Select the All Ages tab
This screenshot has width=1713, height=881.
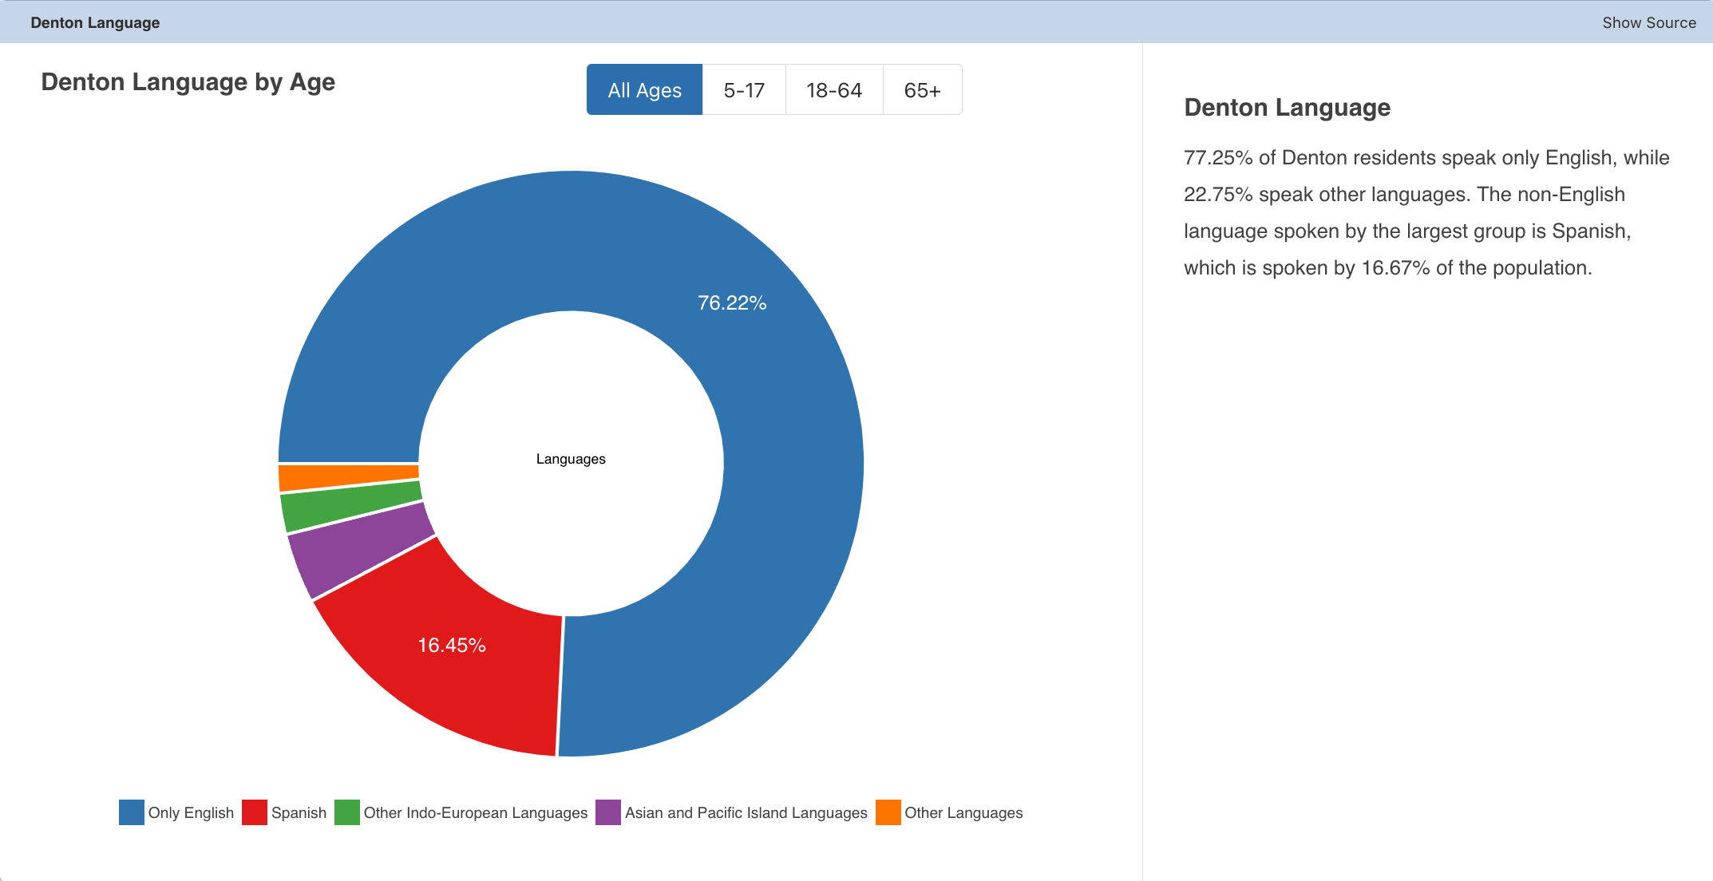[x=644, y=89]
